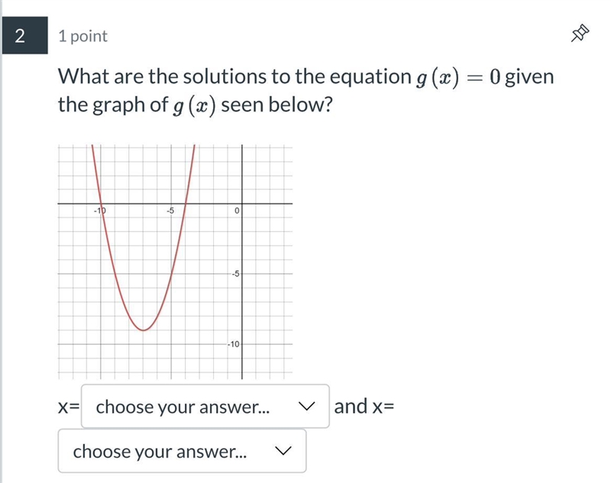Click the 'x=' label before the first dropdown
Screen dimensions: 611x483
click(69, 407)
